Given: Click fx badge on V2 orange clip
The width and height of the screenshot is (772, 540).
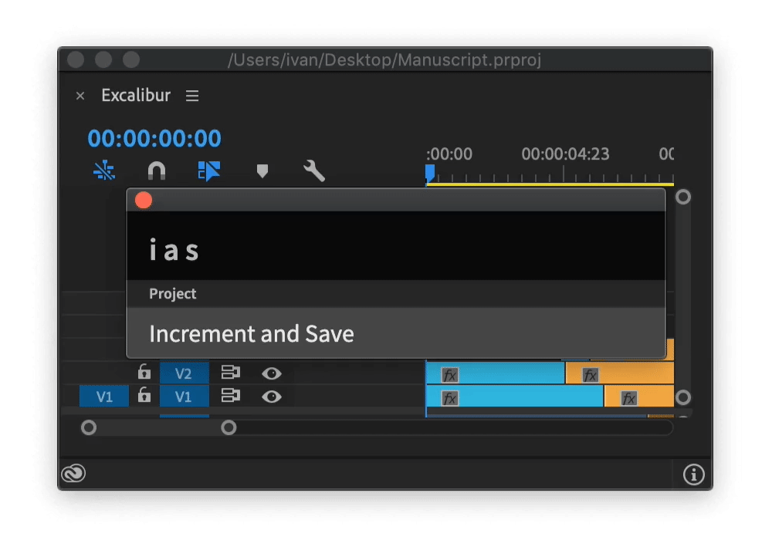Looking at the screenshot, I should click(590, 375).
